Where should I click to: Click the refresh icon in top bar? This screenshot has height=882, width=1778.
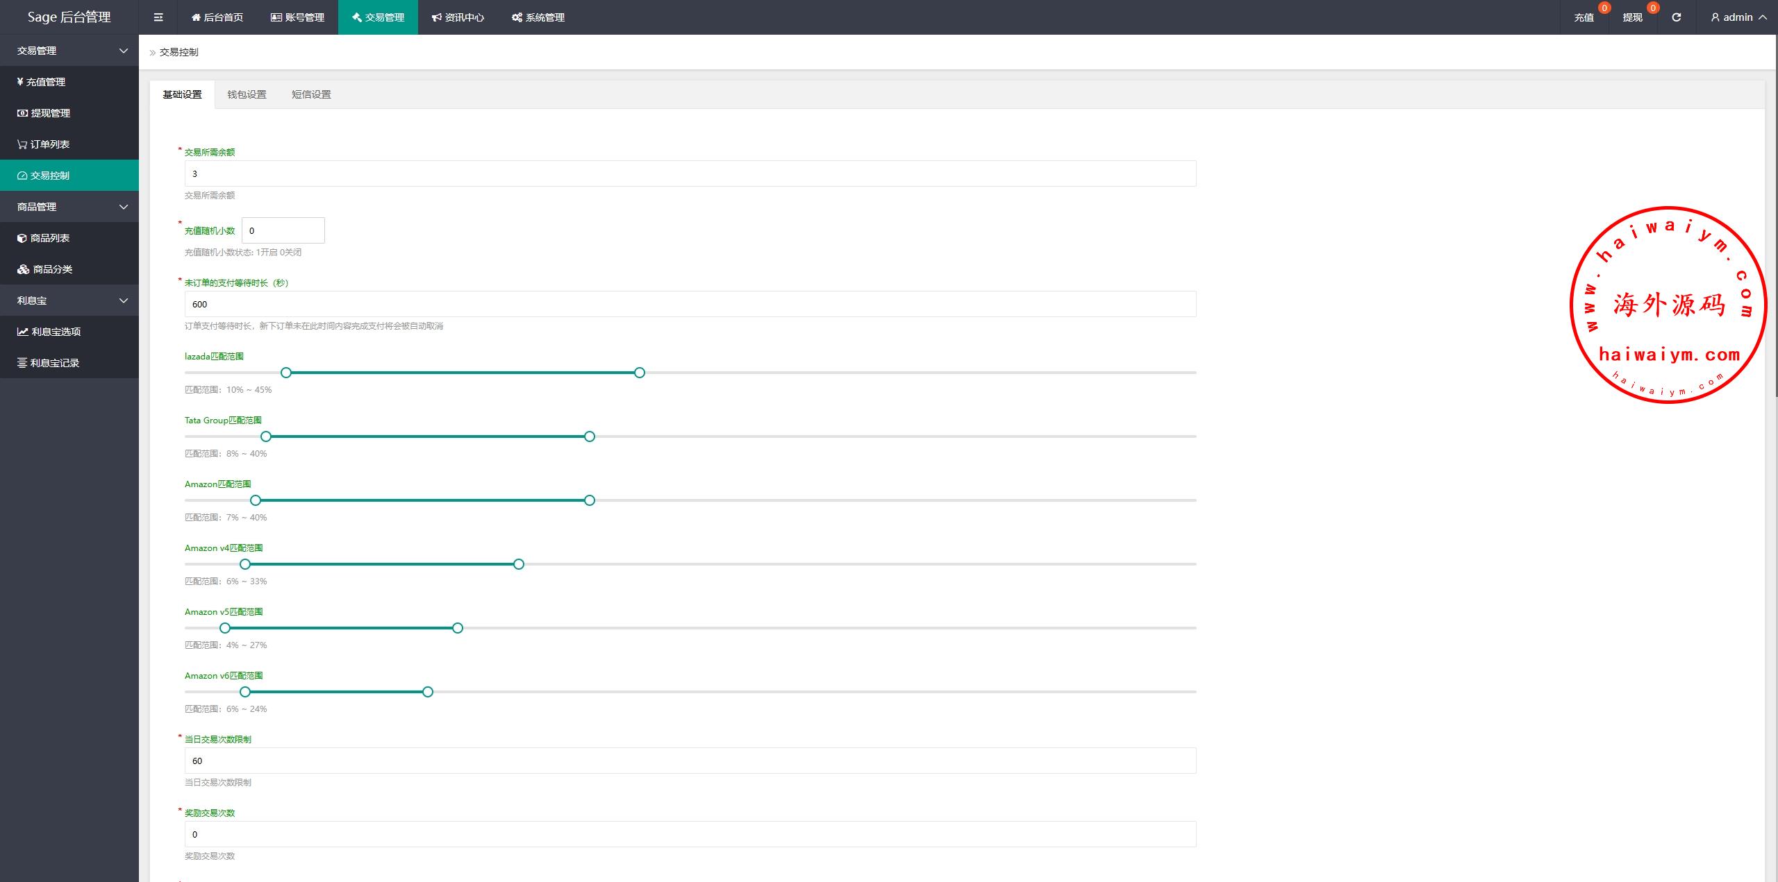1676,17
